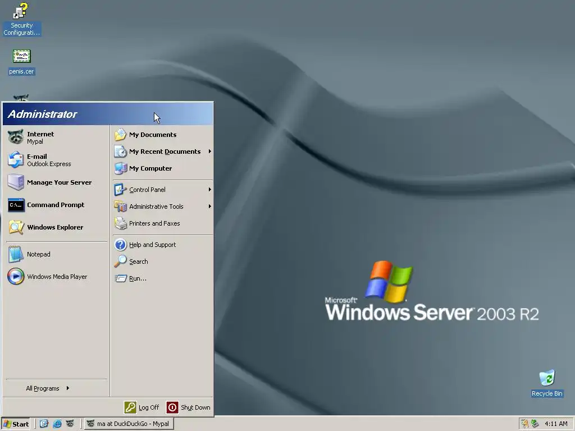Open the Help and Support icon

pos(120,245)
